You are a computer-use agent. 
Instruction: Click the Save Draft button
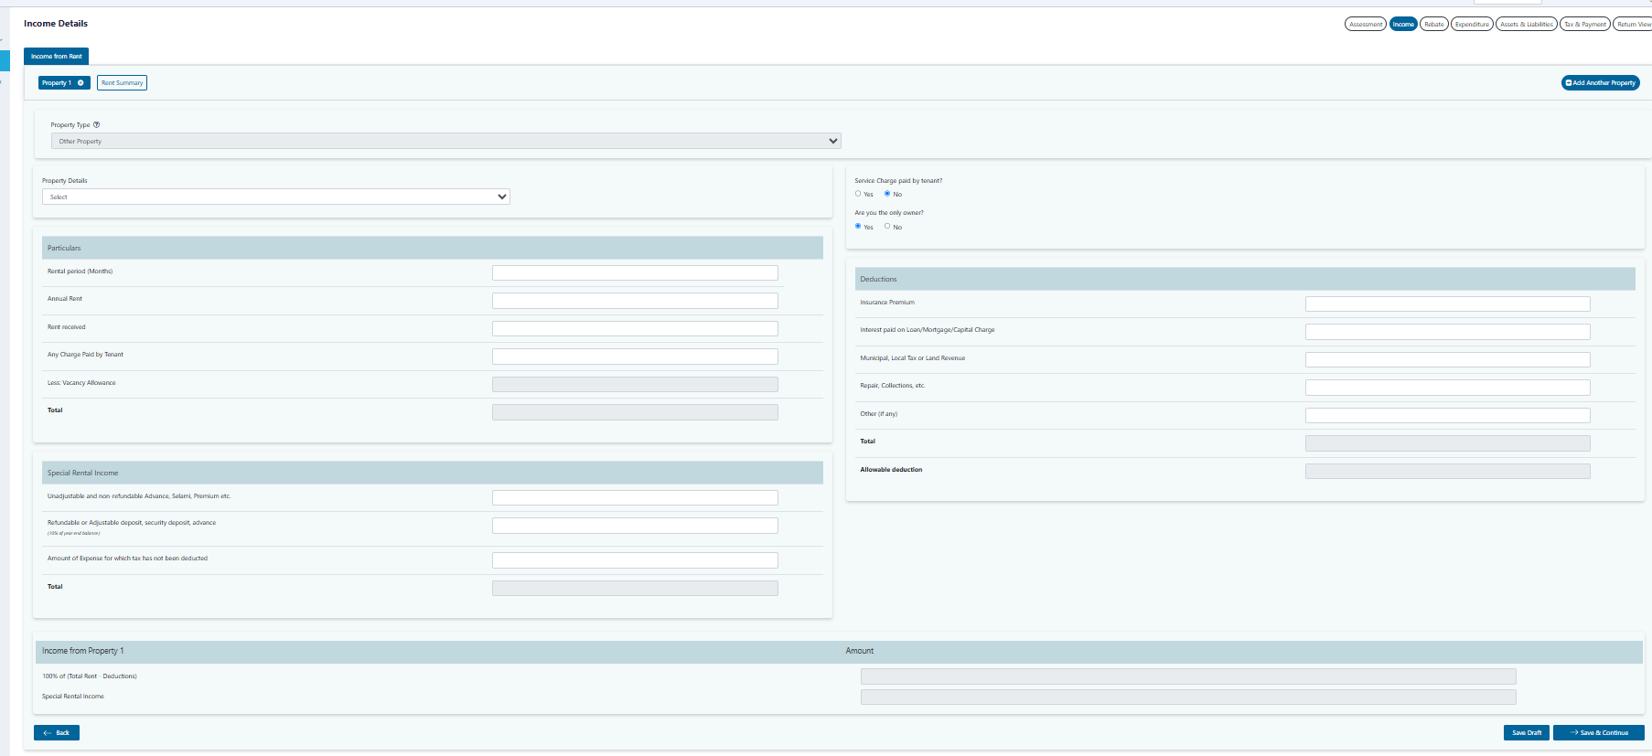(x=1526, y=732)
